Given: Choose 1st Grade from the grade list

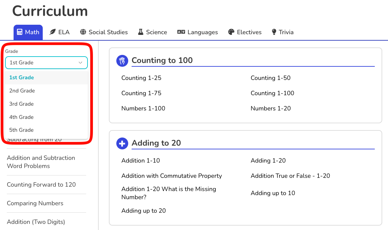Looking at the screenshot, I should click(x=46, y=78).
